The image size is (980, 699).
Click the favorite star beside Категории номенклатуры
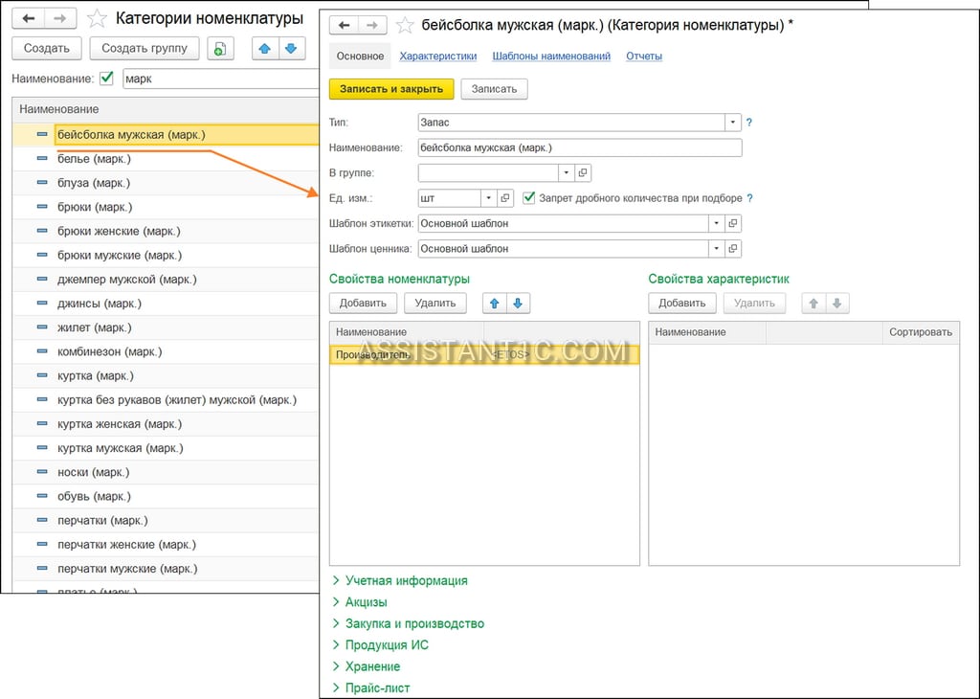point(97,18)
